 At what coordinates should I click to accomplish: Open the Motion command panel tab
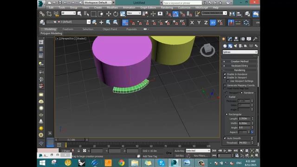point(243,39)
